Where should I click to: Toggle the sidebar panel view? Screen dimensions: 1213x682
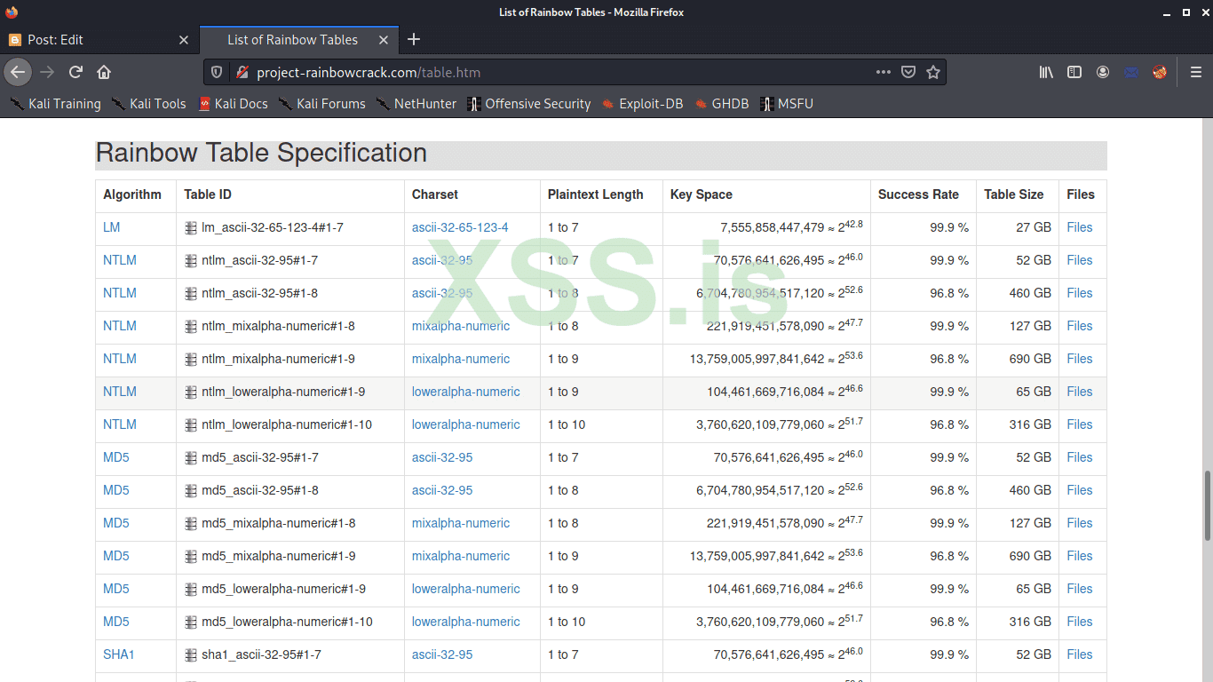(1074, 72)
